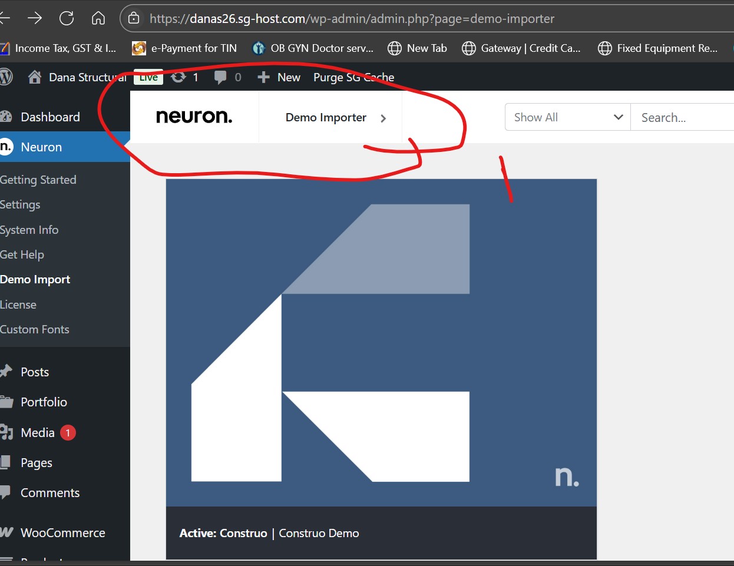This screenshot has width=734, height=566.
Task: Click the Neuron 'n.' sidebar icon
Action: coord(6,147)
